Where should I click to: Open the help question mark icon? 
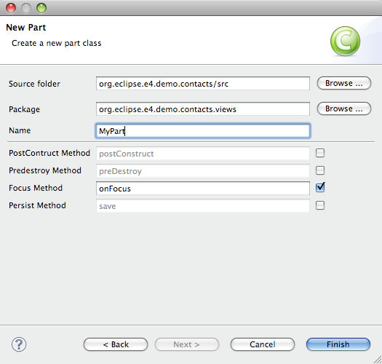pos(19,344)
